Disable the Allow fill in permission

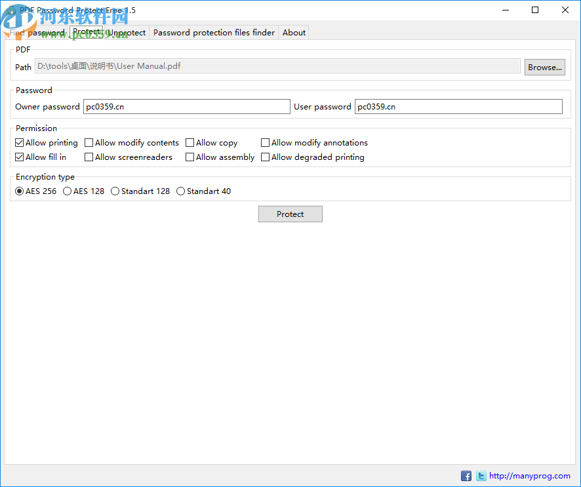[19, 157]
